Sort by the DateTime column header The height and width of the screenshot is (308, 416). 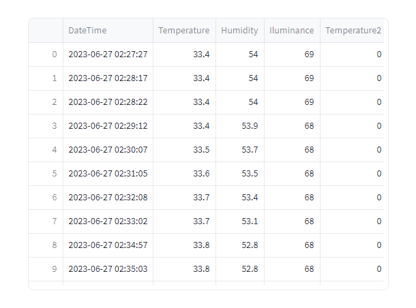point(108,31)
